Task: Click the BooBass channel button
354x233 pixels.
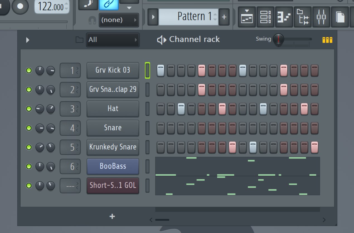Action: point(113,166)
